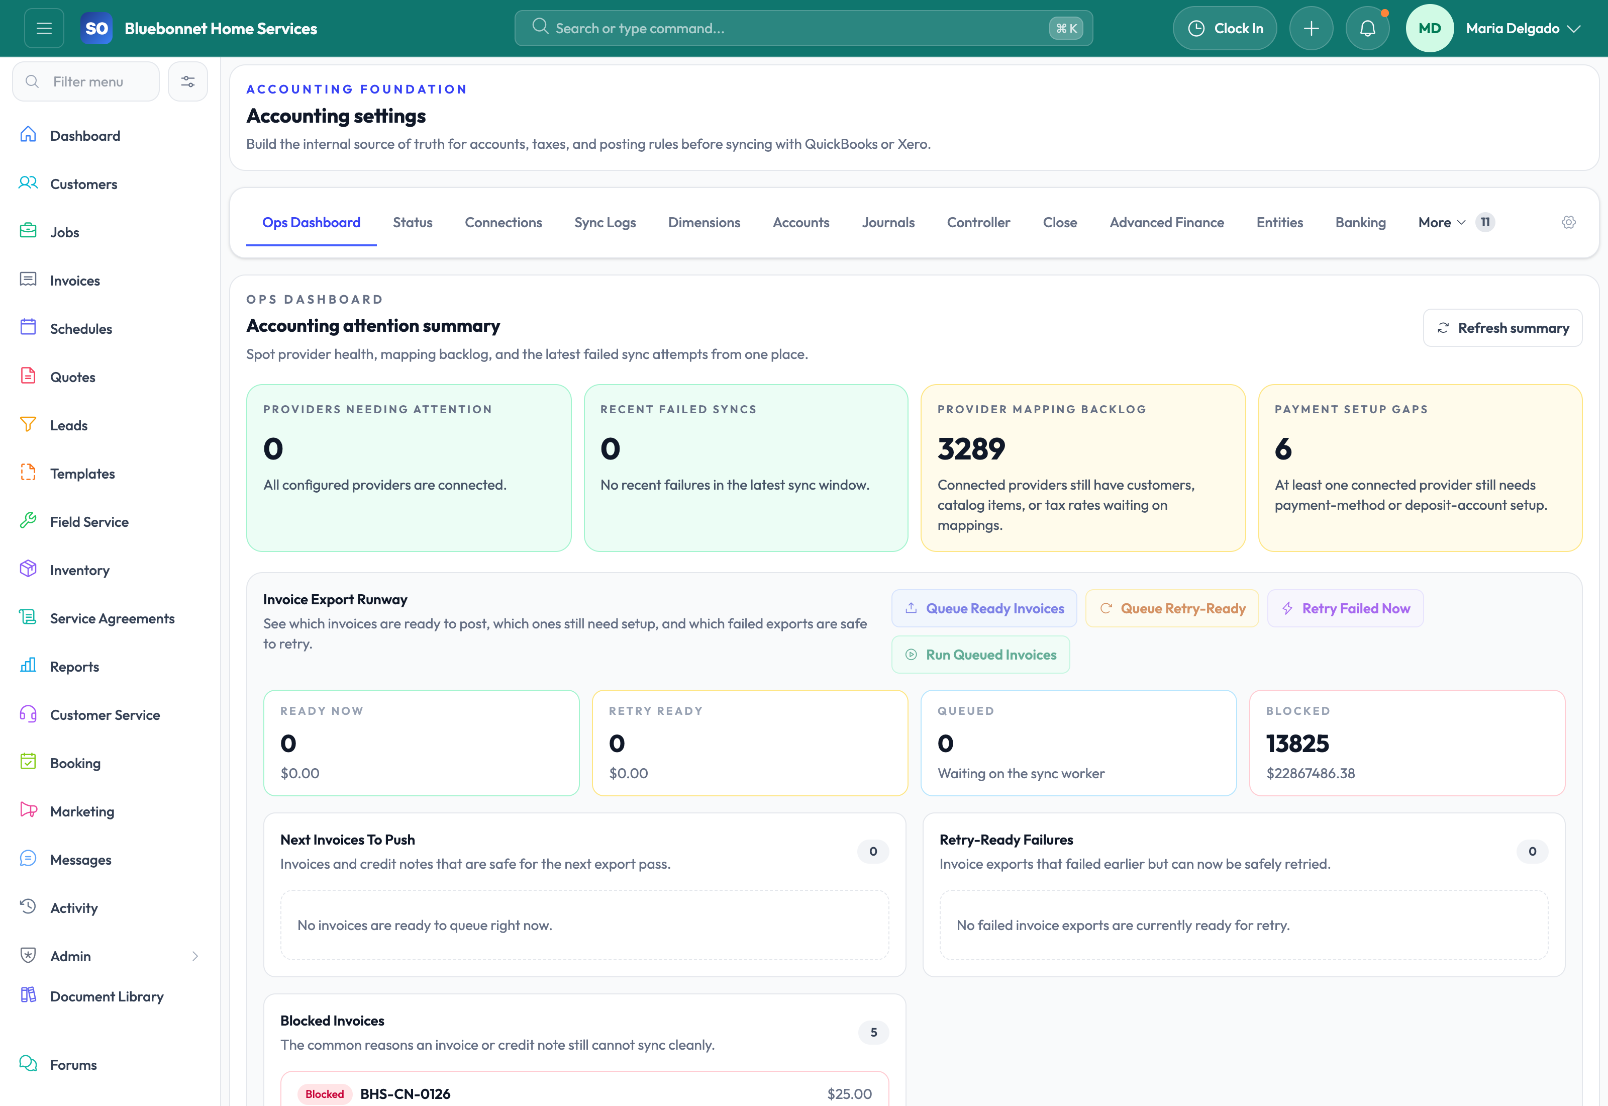Click the Activity history icon
Screen dimensions: 1608x1106
click(x=28, y=906)
